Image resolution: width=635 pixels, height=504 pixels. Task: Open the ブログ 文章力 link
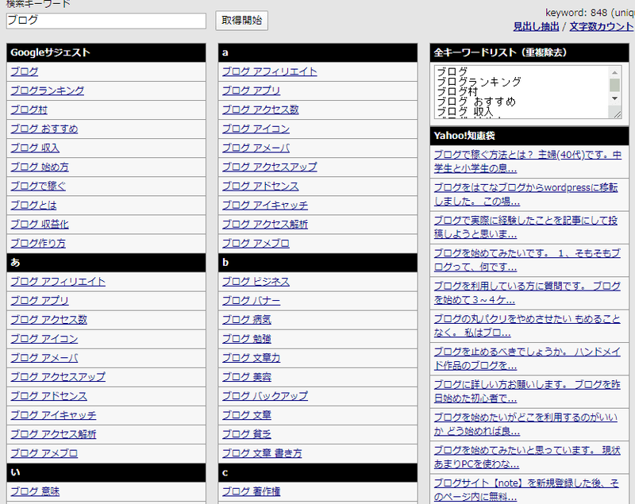click(251, 358)
